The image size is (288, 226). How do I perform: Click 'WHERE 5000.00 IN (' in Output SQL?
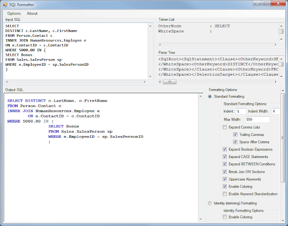click(x=30, y=121)
